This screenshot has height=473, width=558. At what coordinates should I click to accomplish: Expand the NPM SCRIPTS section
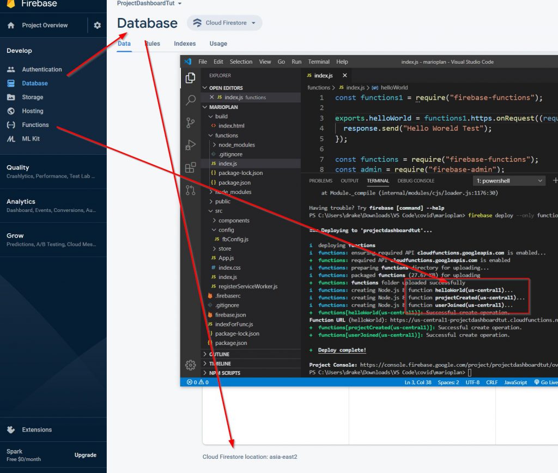223,373
